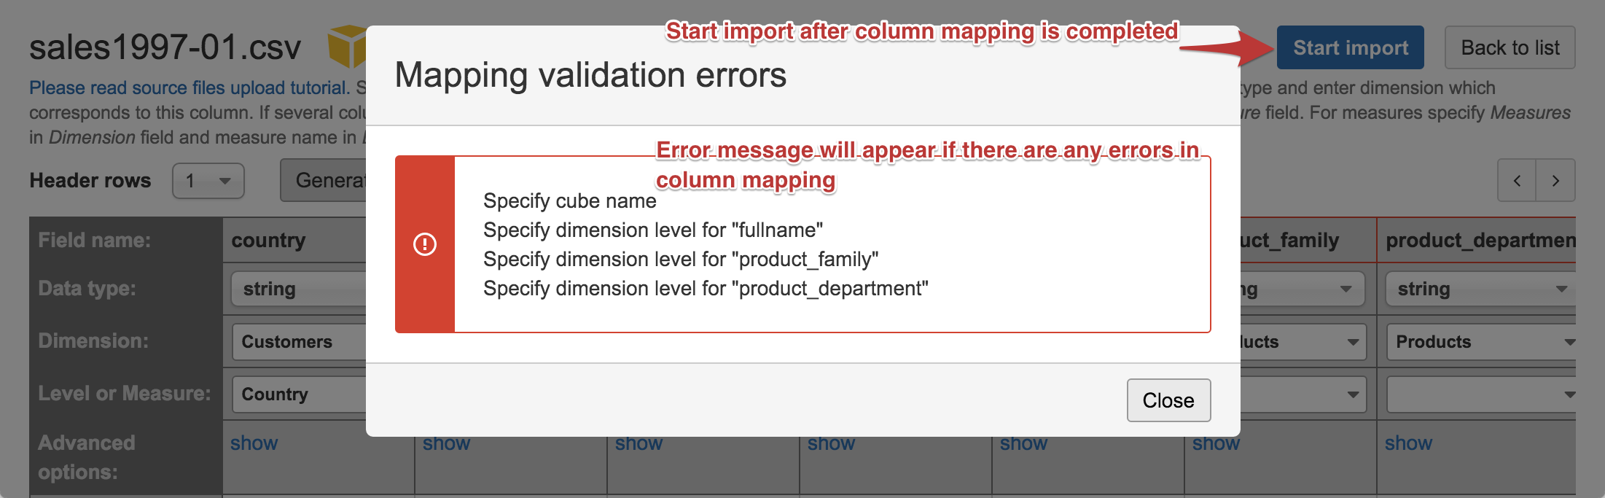The width and height of the screenshot is (1605, 498).
Task: Expand the Header rows dropdown
Action: coord(208,181)
